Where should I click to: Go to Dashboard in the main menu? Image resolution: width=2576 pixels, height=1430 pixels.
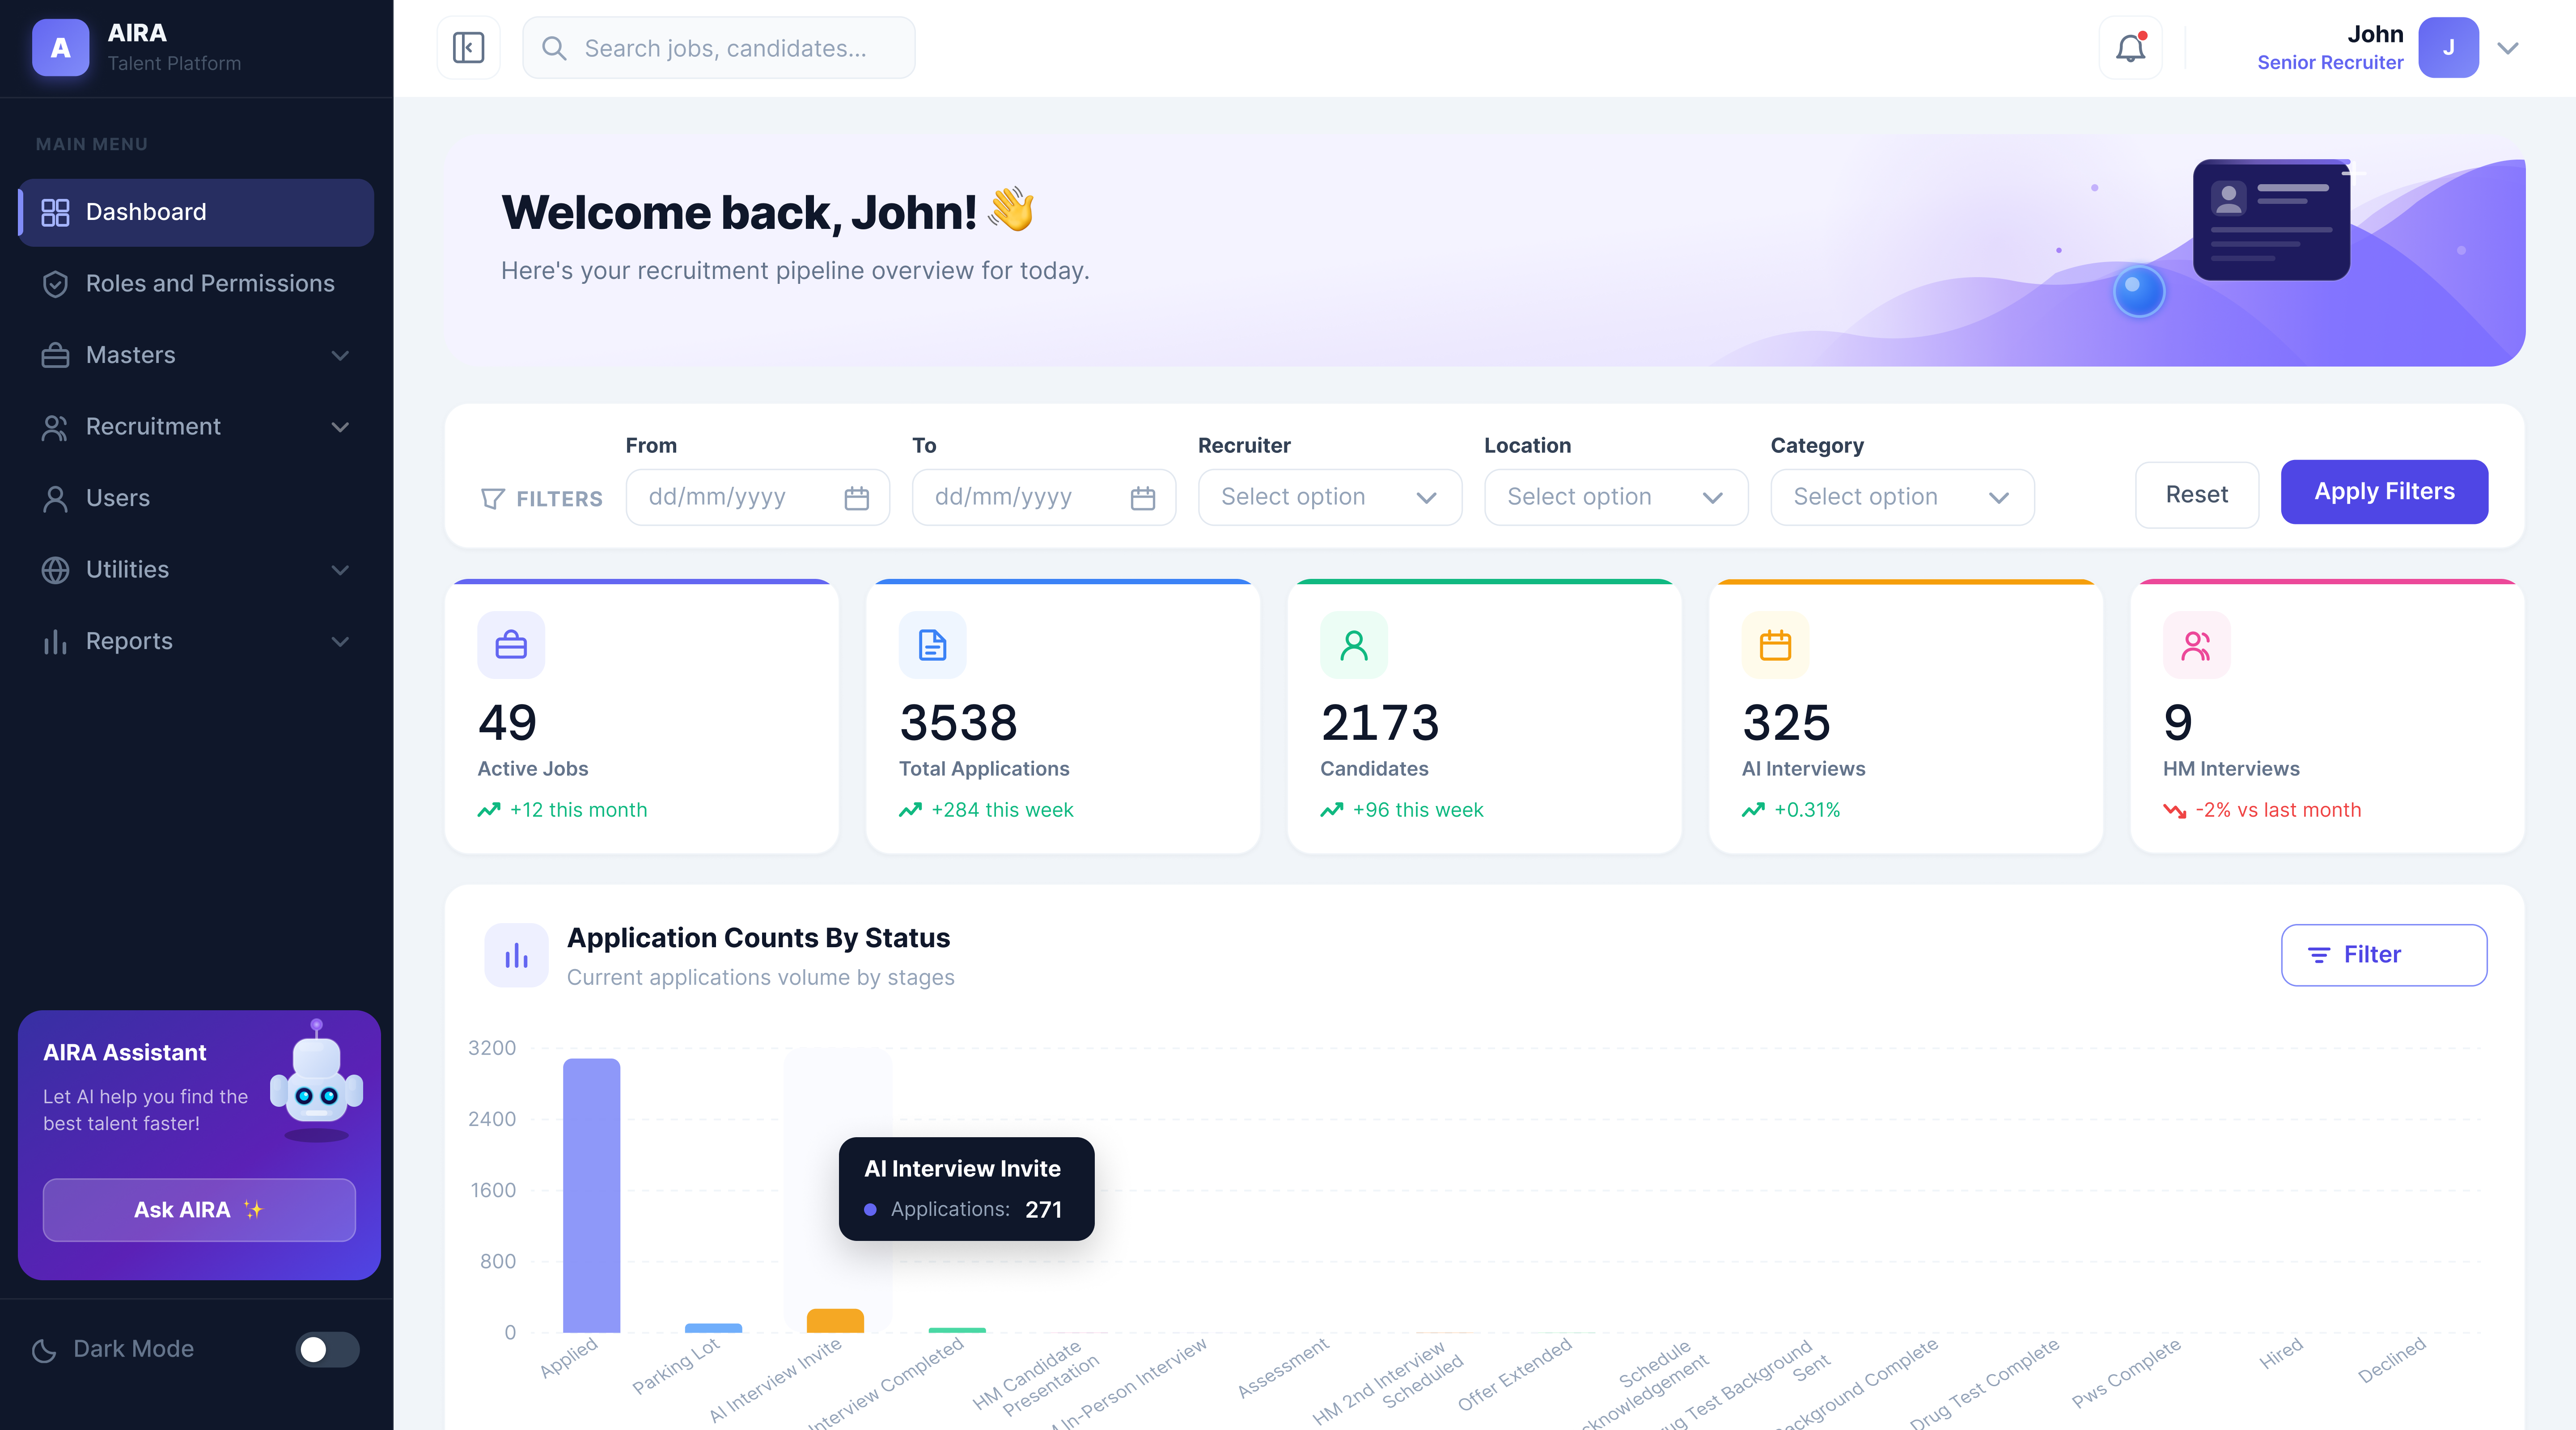196,212
